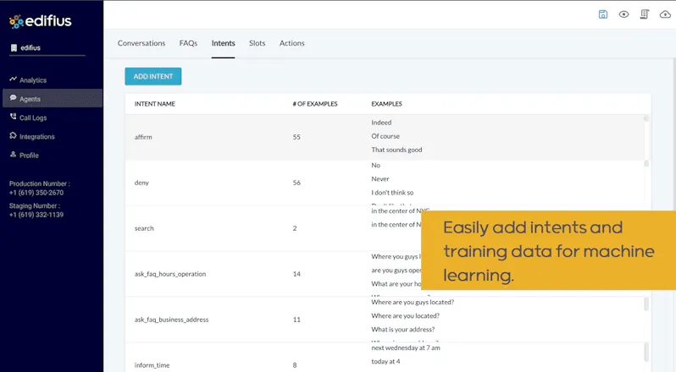Click the save icon in top toolbar

click(602, 14)
